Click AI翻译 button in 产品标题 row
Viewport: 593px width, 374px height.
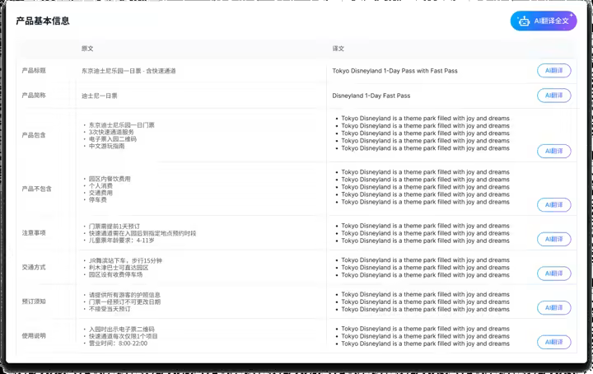coord(554,71)
